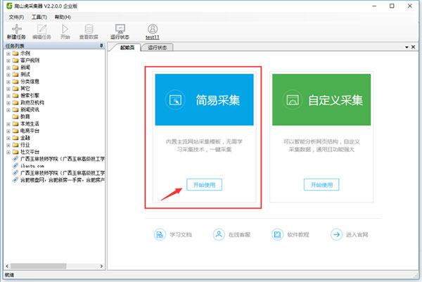
Task: Open the 进入官网 link
Action: coord(357,235)
